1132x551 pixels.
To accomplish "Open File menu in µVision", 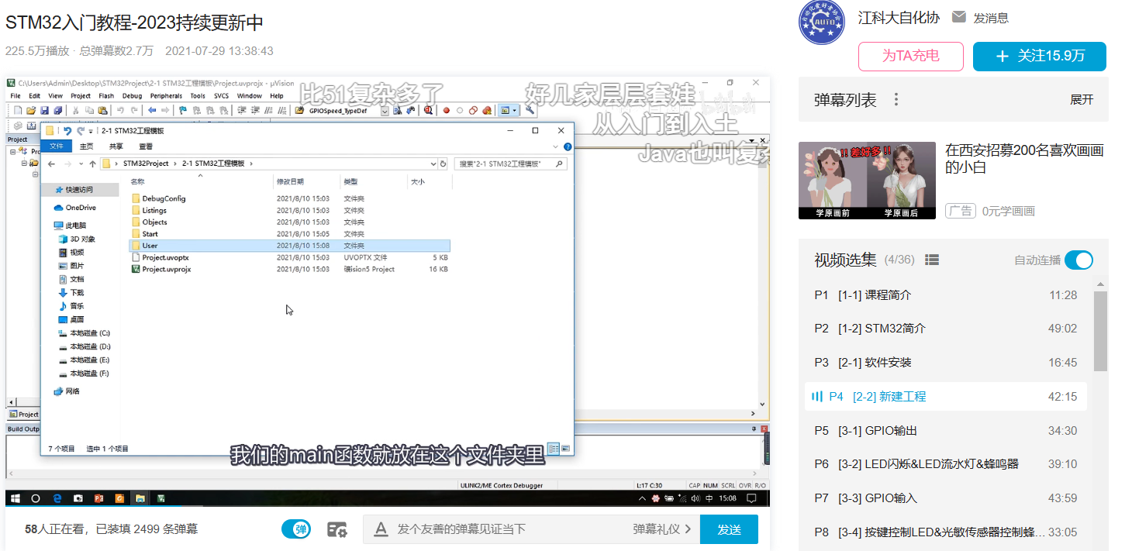I will pyautogui.click(x=16, y=95).
